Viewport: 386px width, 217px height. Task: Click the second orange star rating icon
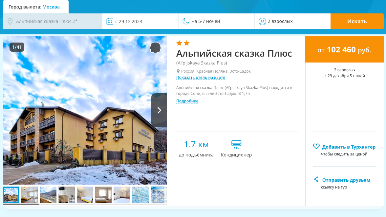pos(187,43)
